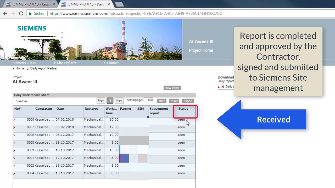Click date cell 08.12.2017

65,135
